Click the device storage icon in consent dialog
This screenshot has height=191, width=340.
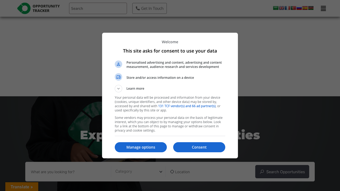pos(118,77)
